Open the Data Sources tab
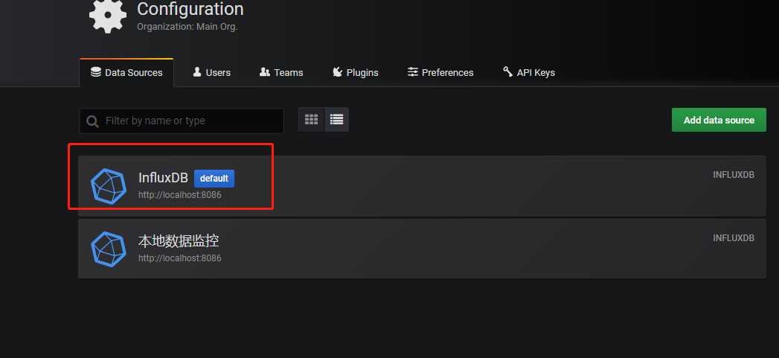 click(x=126, y=73)
